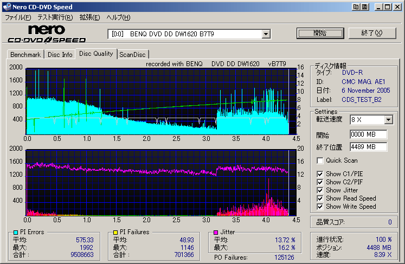Uncheck the Show Jitter checkbox
The image size is (405, 264).
[320, 190]
